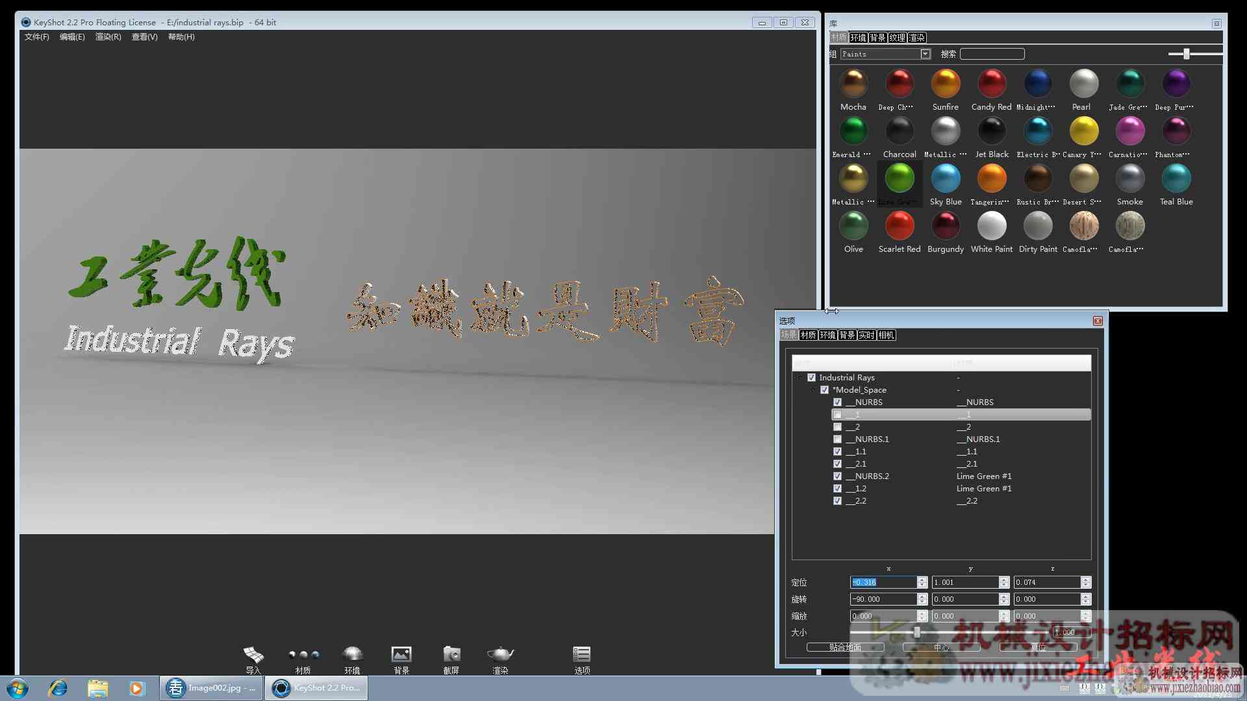Viewport: 1247px width, 701px height.
Task: Open the Help (帮助) menu
Action: 181,37
